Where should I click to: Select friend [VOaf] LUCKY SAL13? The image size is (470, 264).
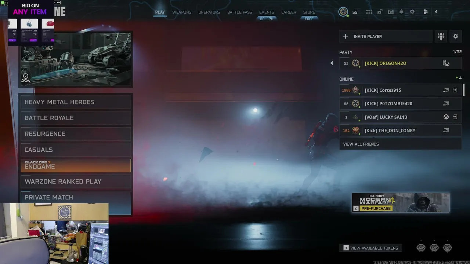pos(400,117)
